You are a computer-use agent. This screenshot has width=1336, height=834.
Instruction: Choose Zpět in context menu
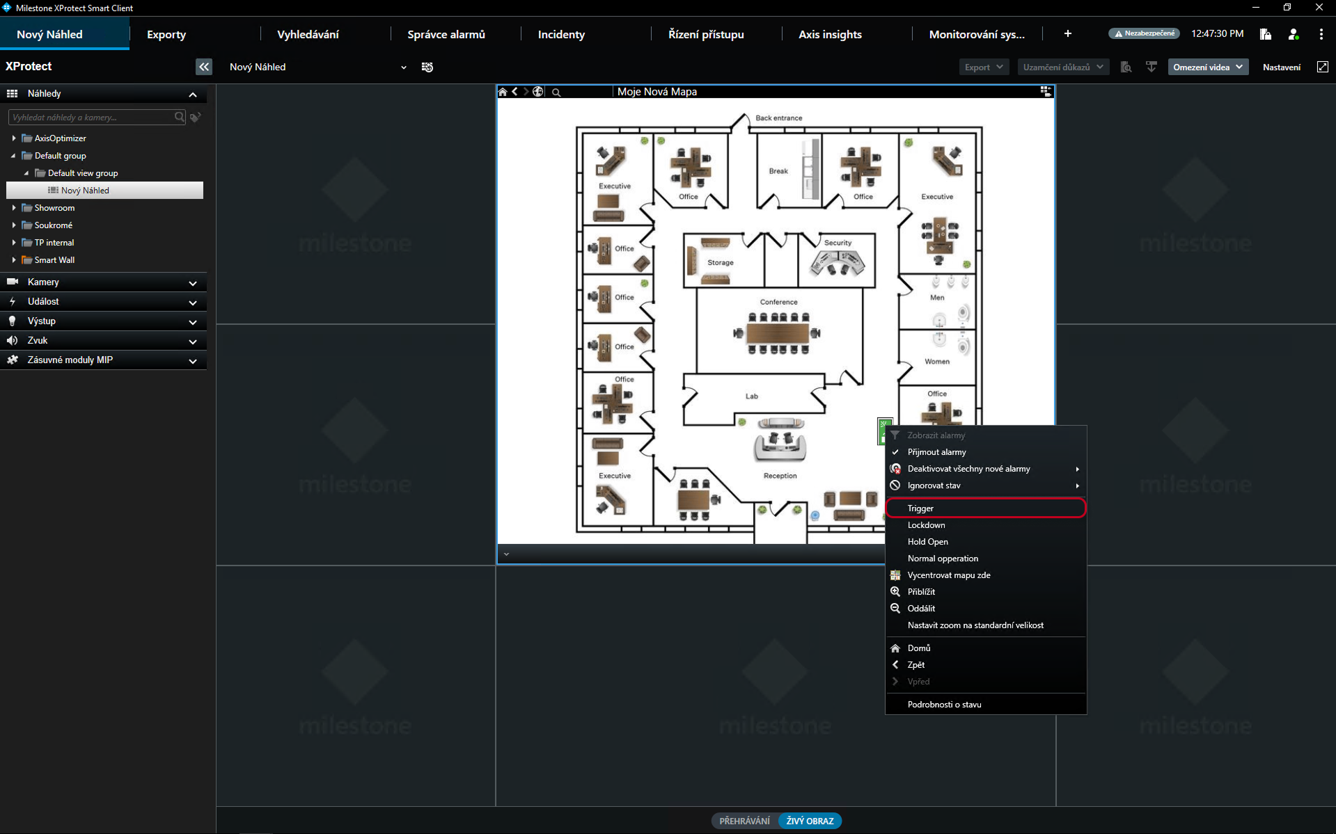click(x=985, y=665)
